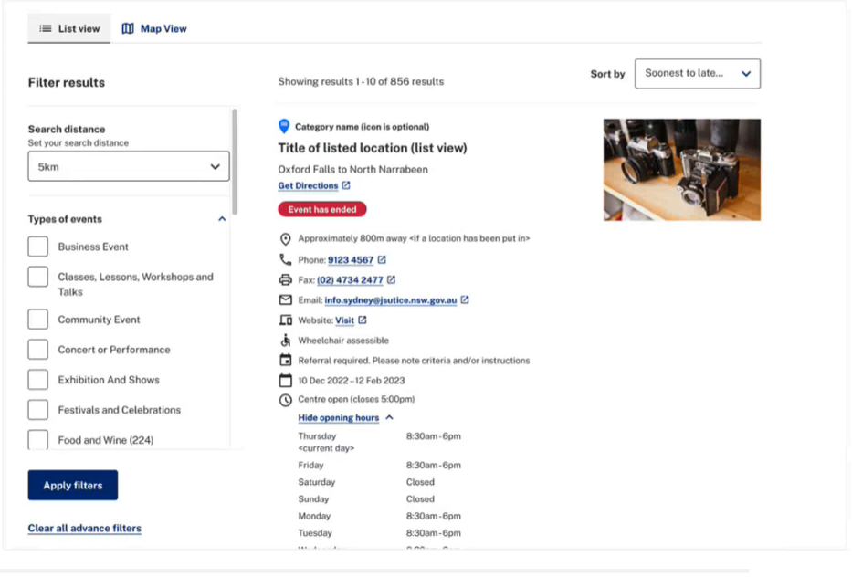This screenshot has height=577, width=852.
Task: Open the Sort by dropdown
Action: (x=697, y=73)
